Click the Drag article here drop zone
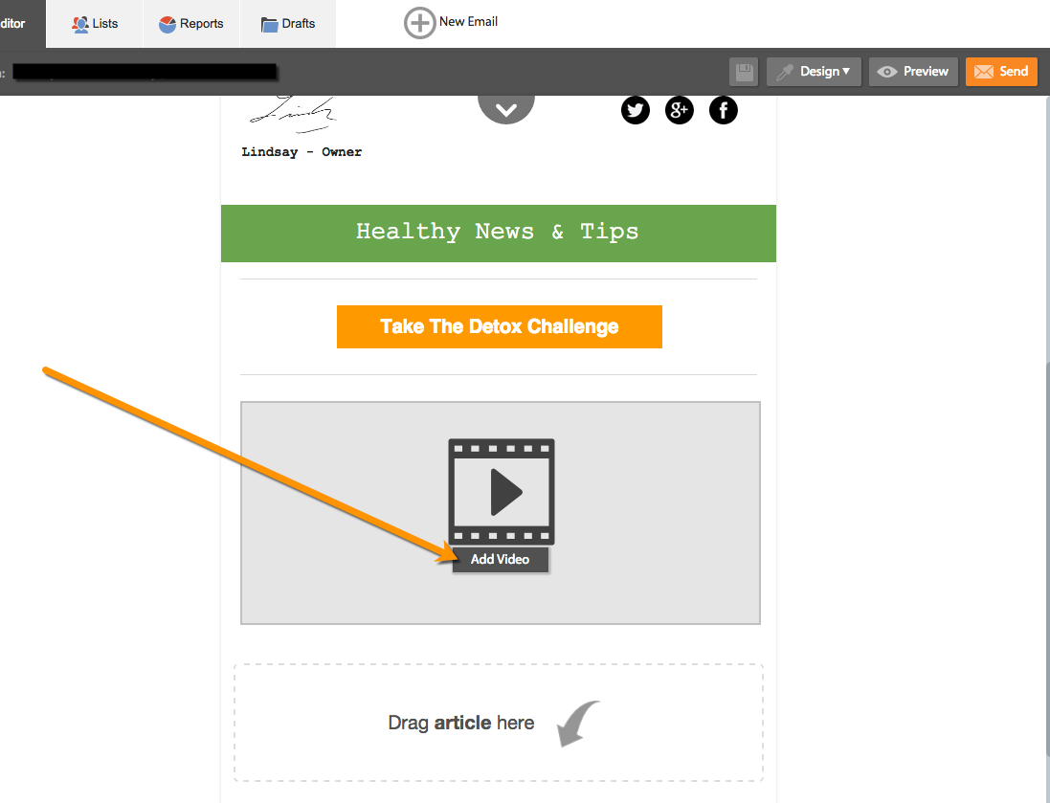 [498, 723]
